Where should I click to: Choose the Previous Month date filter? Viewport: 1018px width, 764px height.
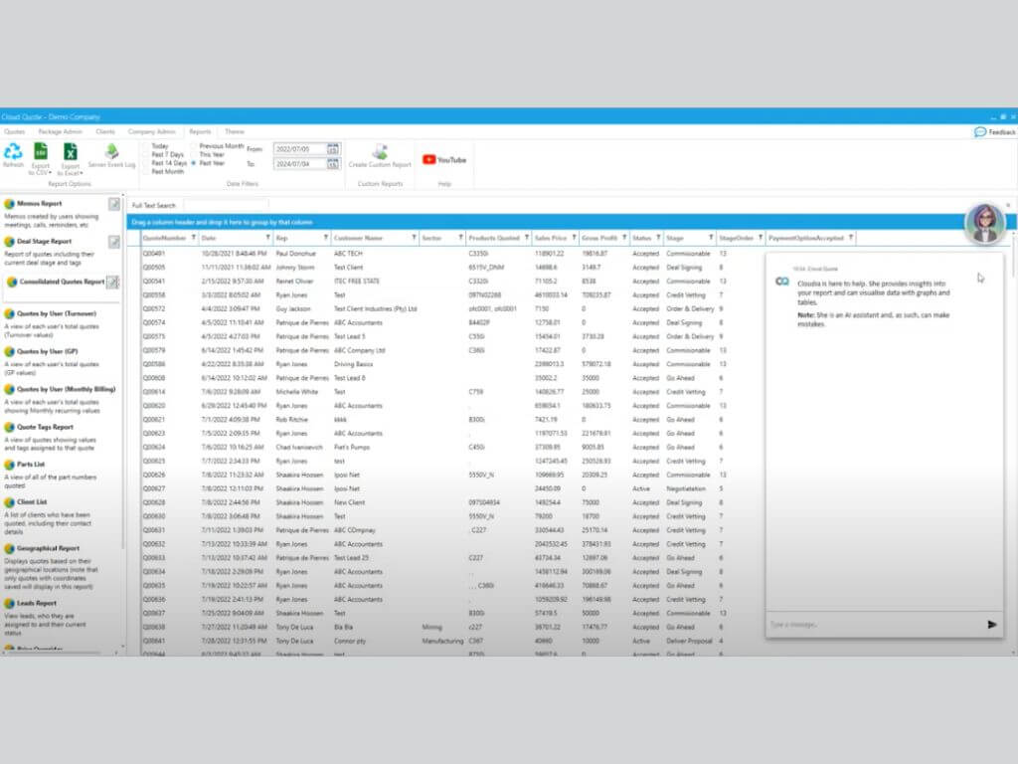(194, 146)
